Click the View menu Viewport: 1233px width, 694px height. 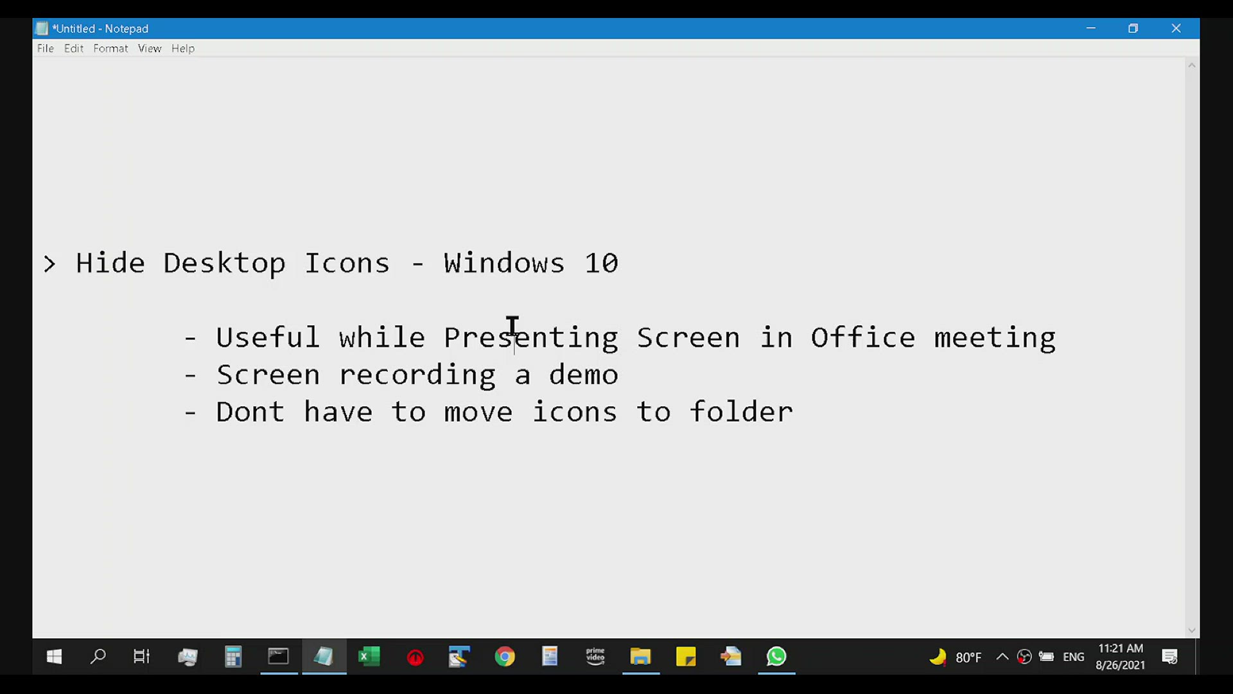[x=150, y=48]
